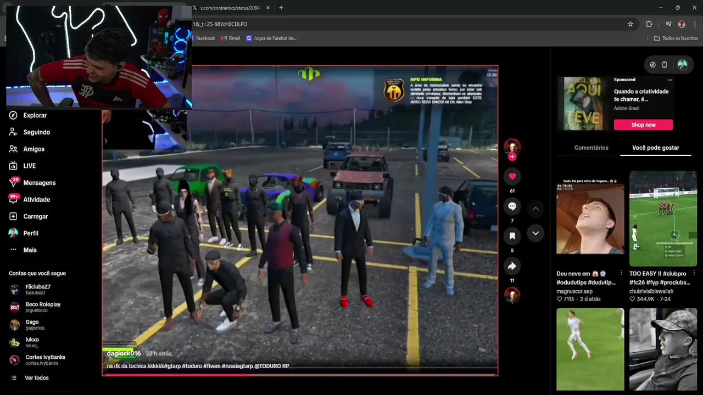Click the 'Quando a criatividade te chamar' ad title
Screen dimensions: 703x395
coord(641,95)
